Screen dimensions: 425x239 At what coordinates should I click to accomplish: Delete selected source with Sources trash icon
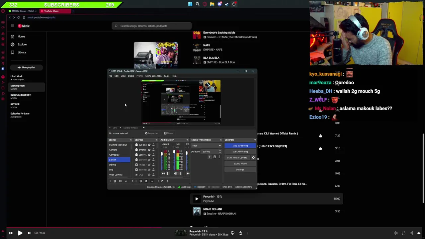pos(141,181)
